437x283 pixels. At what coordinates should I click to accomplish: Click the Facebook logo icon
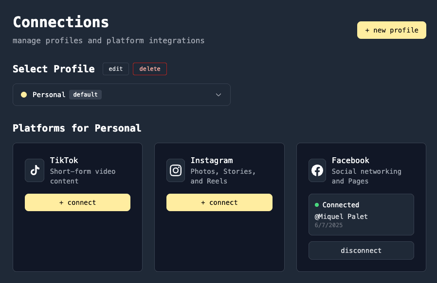click(x=317, y=170)
